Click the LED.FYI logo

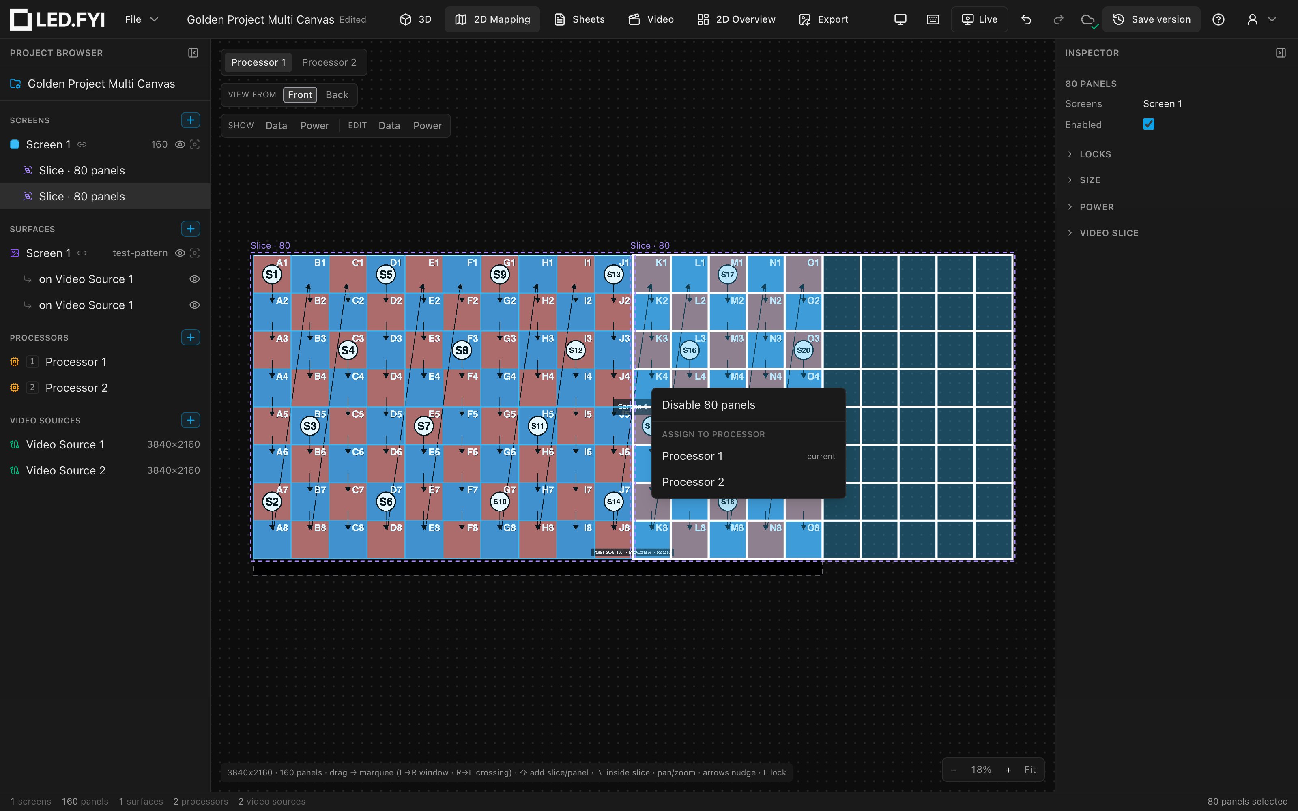tap(57, 20)
